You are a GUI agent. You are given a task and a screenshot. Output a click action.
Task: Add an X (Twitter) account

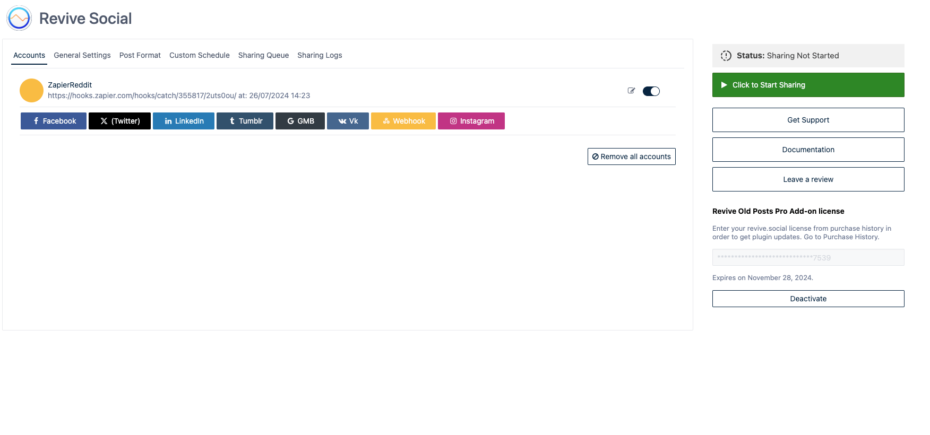(x=119, y=121)
